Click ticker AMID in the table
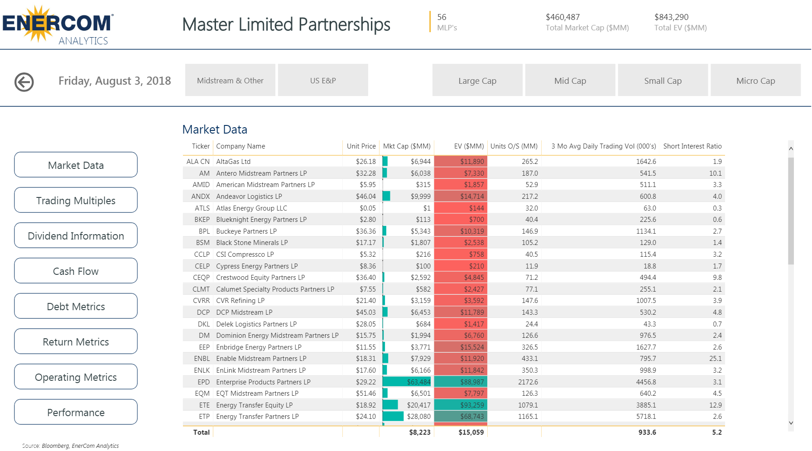Screen dimensions: 812x451 coord(201,185)
